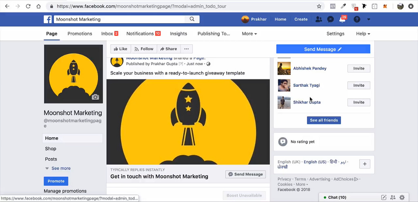
Task: Click Create in the top bar
Action: point(301,19)
